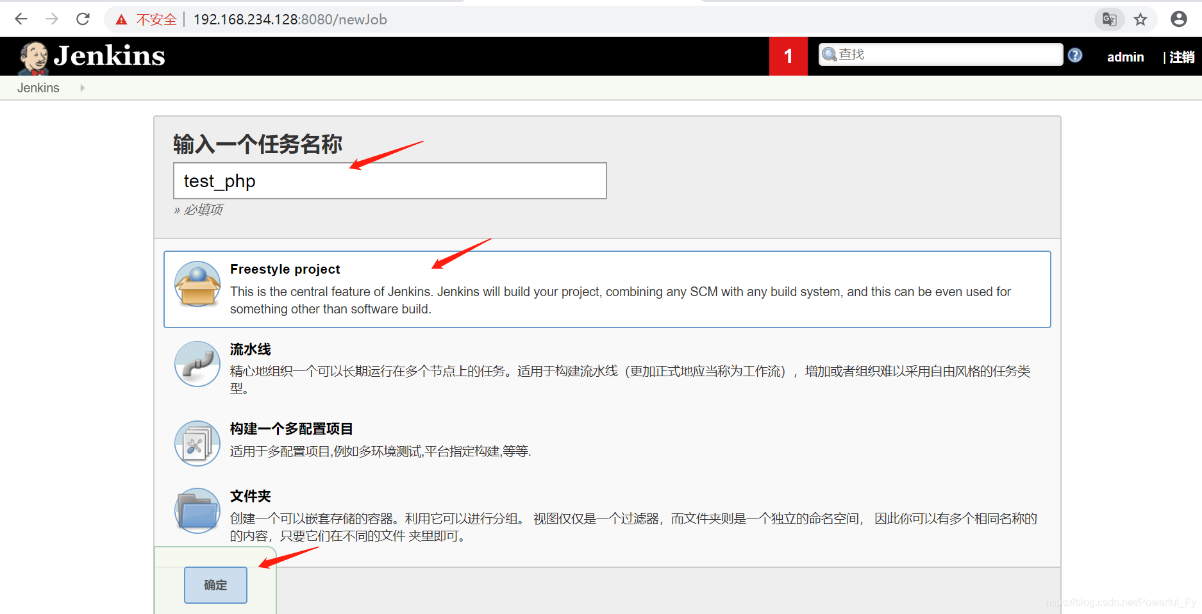The height and width of the screenshot is (614, 1202).
Task: Click the pipeline description starting 精心地组织
Action: pyautogui.click(x=630, y=379)
